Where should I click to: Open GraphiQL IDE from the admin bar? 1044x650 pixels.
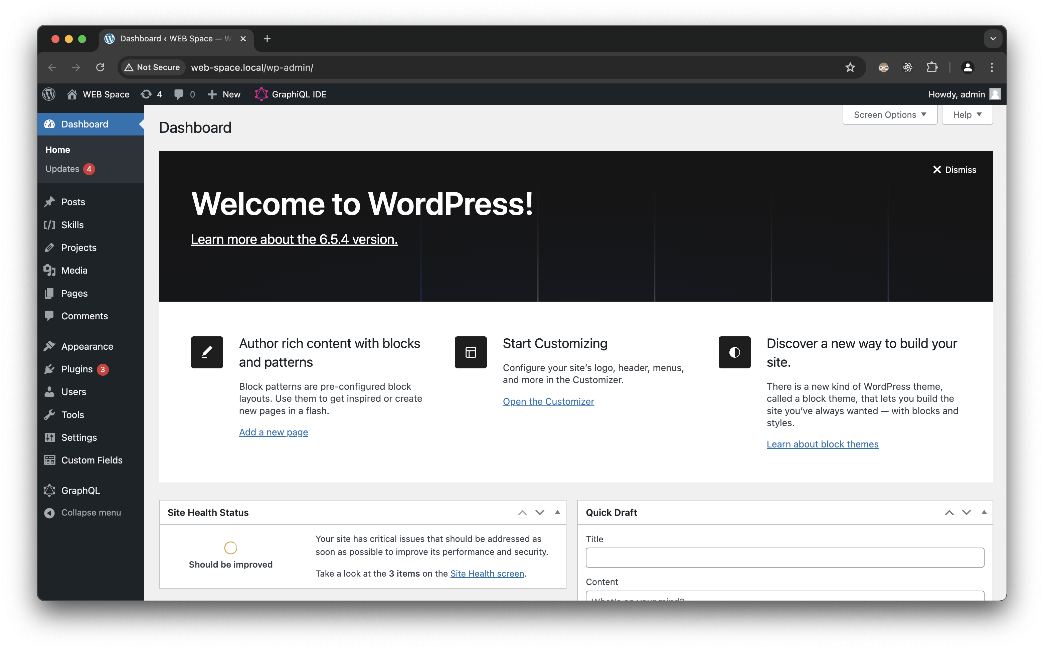pos(291,94)
